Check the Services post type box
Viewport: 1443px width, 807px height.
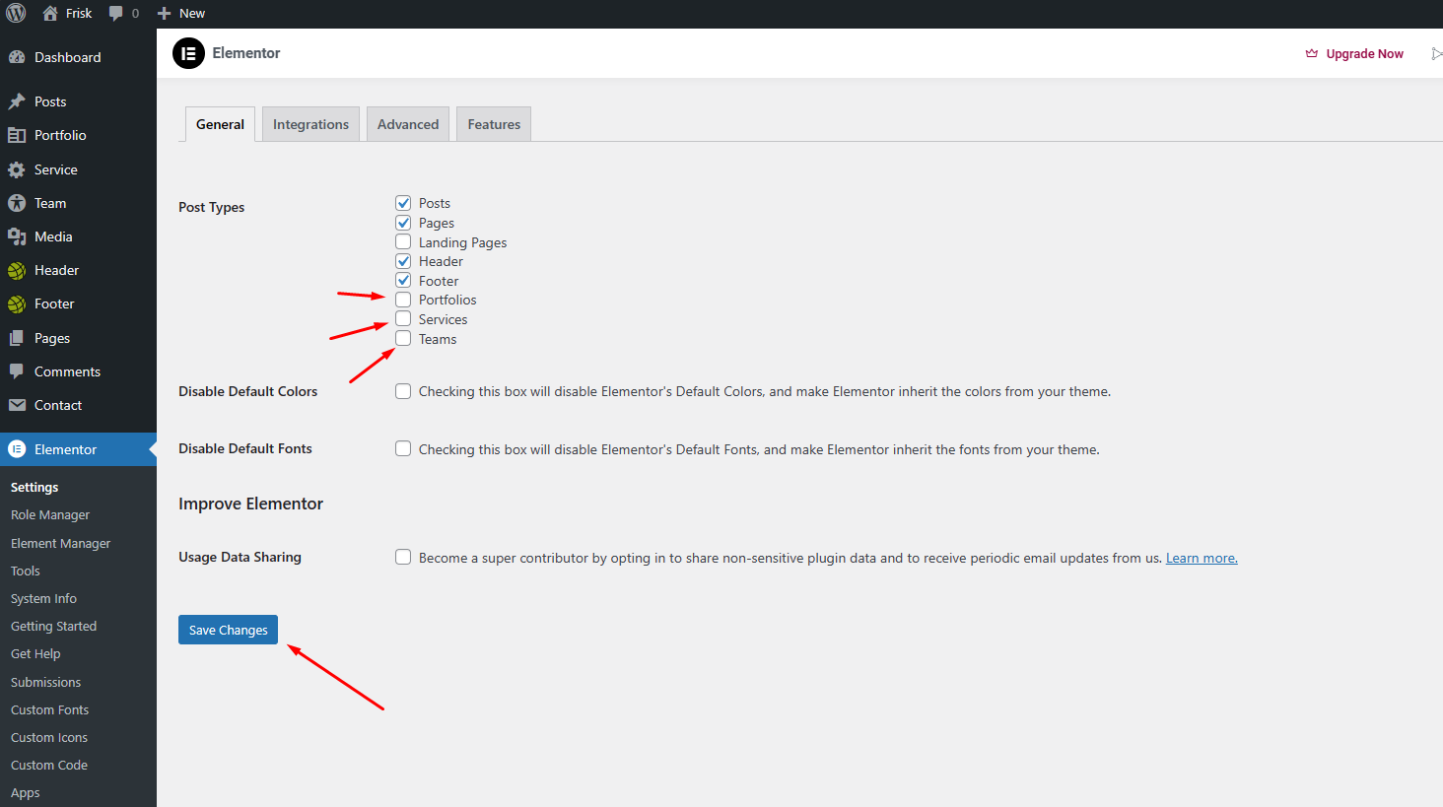[x=403, y=319]
